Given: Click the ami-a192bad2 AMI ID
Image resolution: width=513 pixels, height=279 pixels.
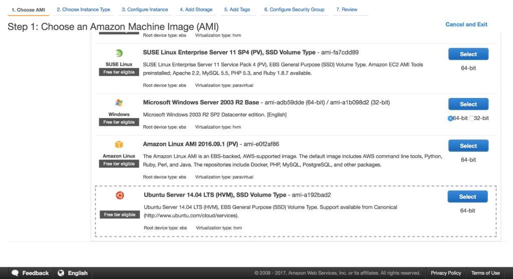Looking at the screenshot, I should click(x=311, y=195).
